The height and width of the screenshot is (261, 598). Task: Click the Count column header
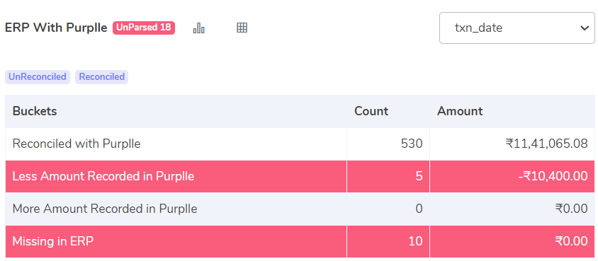click(371, 111)
